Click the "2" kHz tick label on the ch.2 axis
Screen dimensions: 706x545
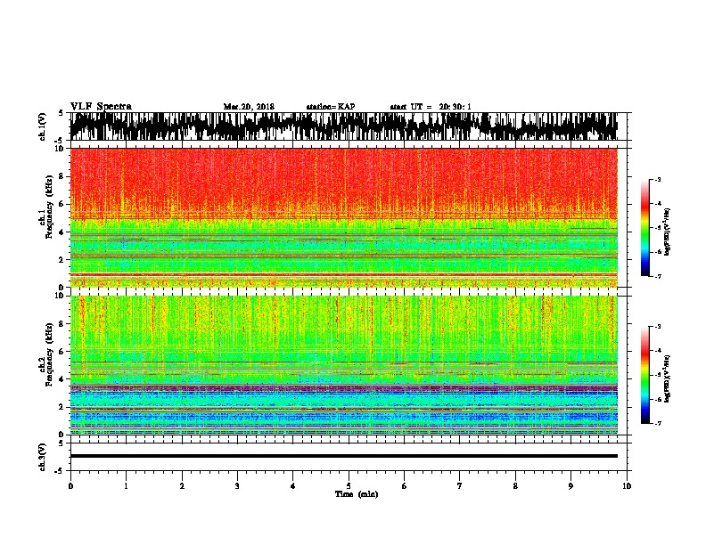tap(62, 407)
